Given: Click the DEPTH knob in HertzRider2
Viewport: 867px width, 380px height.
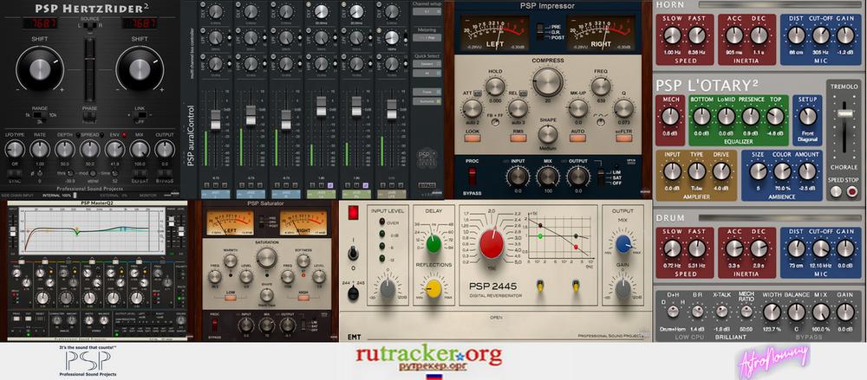Looking at the screenshot, I should pos(65,149).
